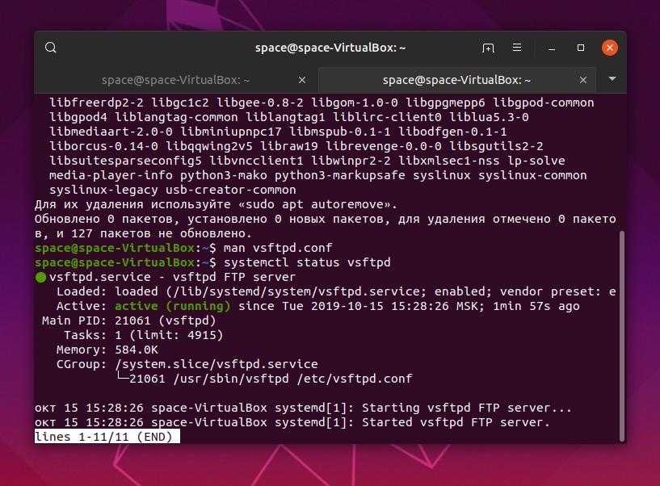Switch to the first terminal tab
The width and height of the screenshot is (660, 486).
(x=174, y=80)
